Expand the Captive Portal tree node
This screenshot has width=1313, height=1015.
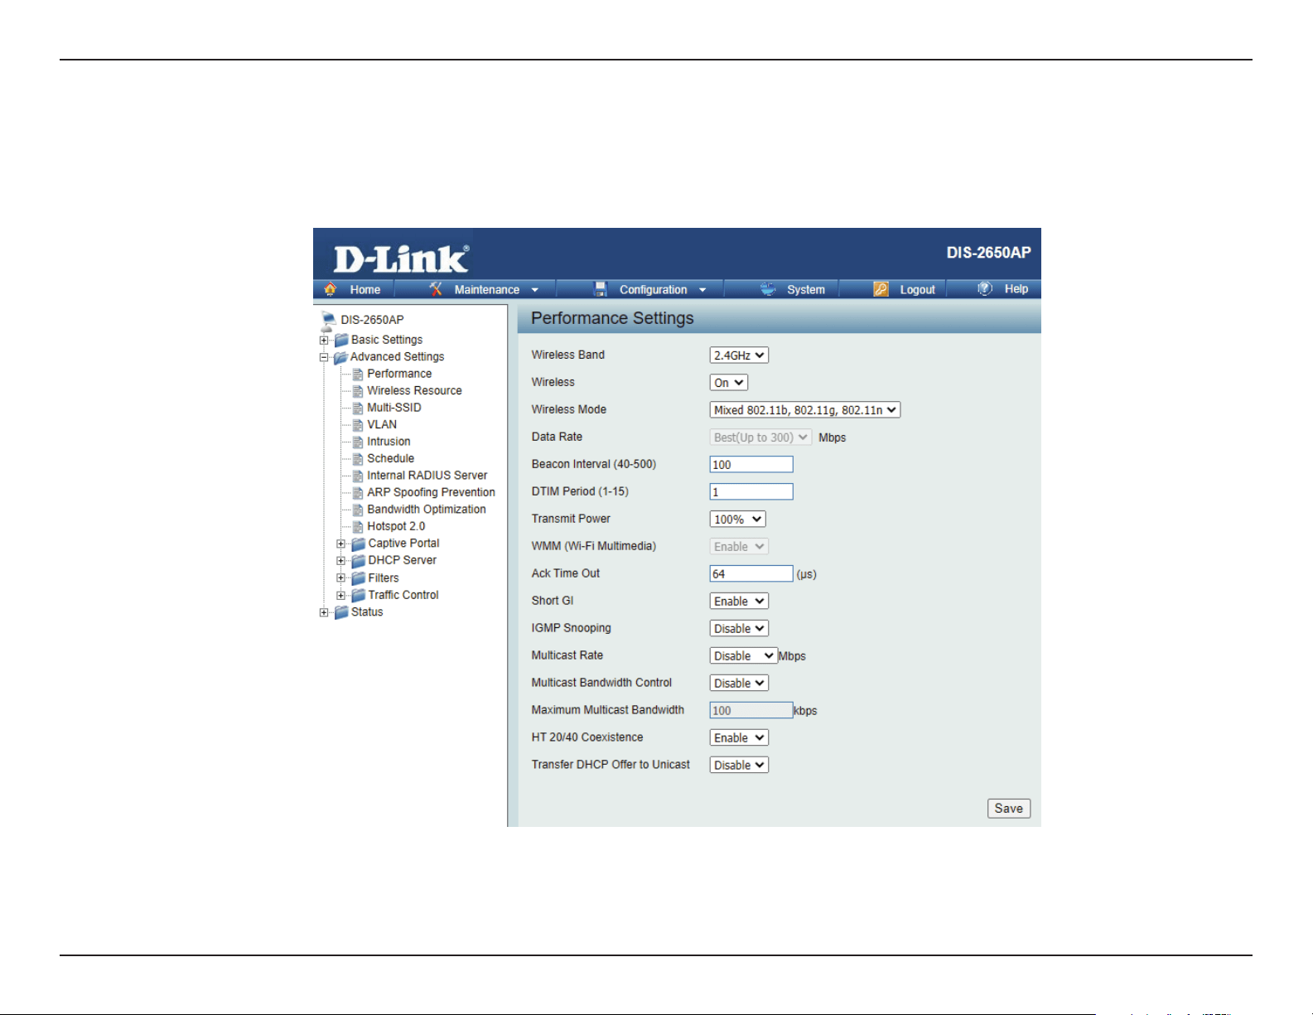tap(340, 544)
